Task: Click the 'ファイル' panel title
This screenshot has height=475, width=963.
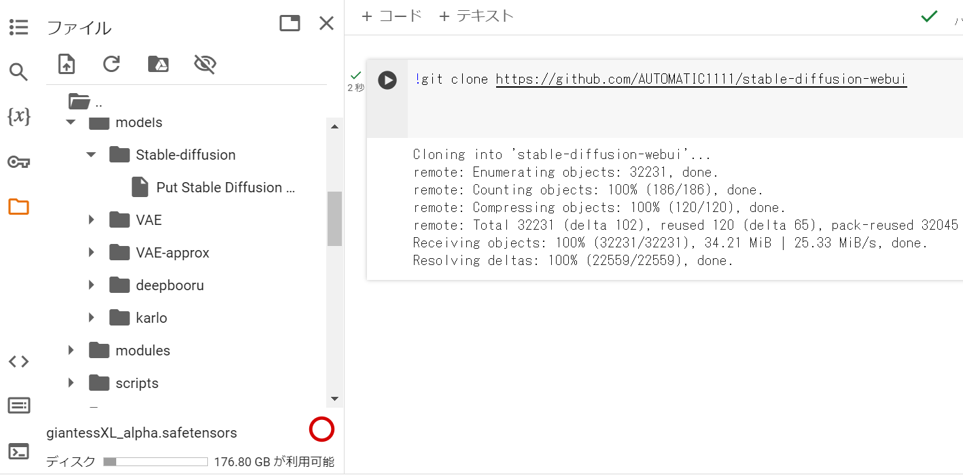Action: pyautogui.click(x=79, y=28)
